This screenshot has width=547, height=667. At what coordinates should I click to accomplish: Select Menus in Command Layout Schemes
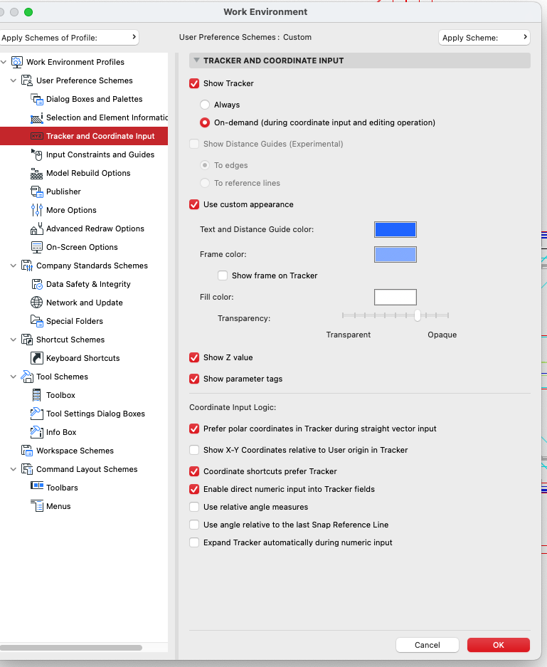[x=58, y=506]
